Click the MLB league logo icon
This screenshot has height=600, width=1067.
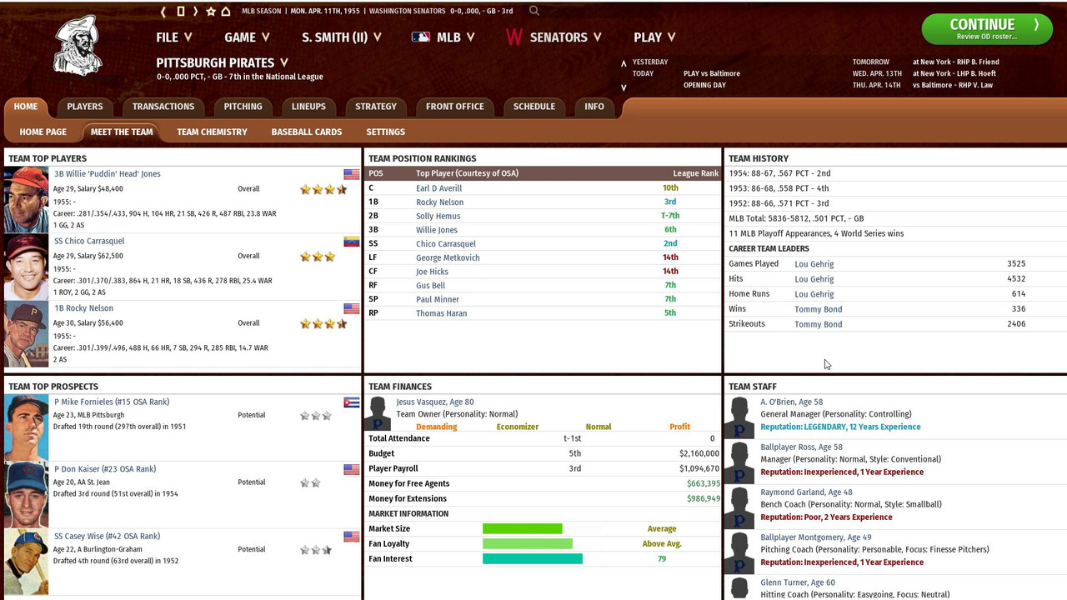point(421,37)
